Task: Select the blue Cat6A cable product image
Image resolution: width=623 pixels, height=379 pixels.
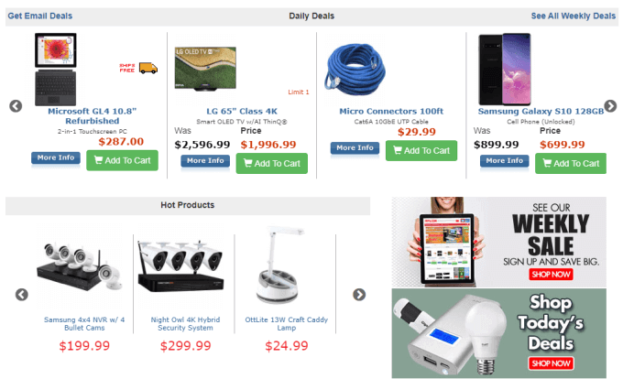Action: point(355,70)
